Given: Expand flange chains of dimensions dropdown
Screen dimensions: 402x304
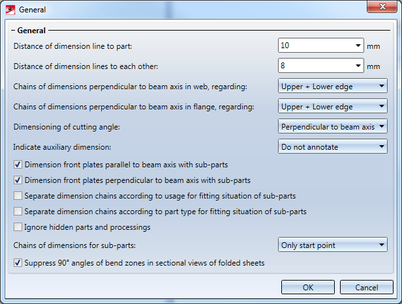Looking at the screenshot, I should point(382,106).
